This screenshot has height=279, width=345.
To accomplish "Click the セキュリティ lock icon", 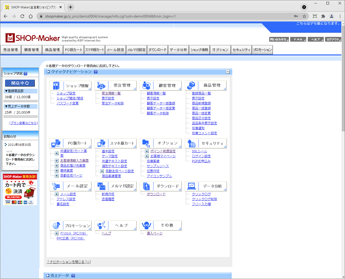I will point(191,143).
